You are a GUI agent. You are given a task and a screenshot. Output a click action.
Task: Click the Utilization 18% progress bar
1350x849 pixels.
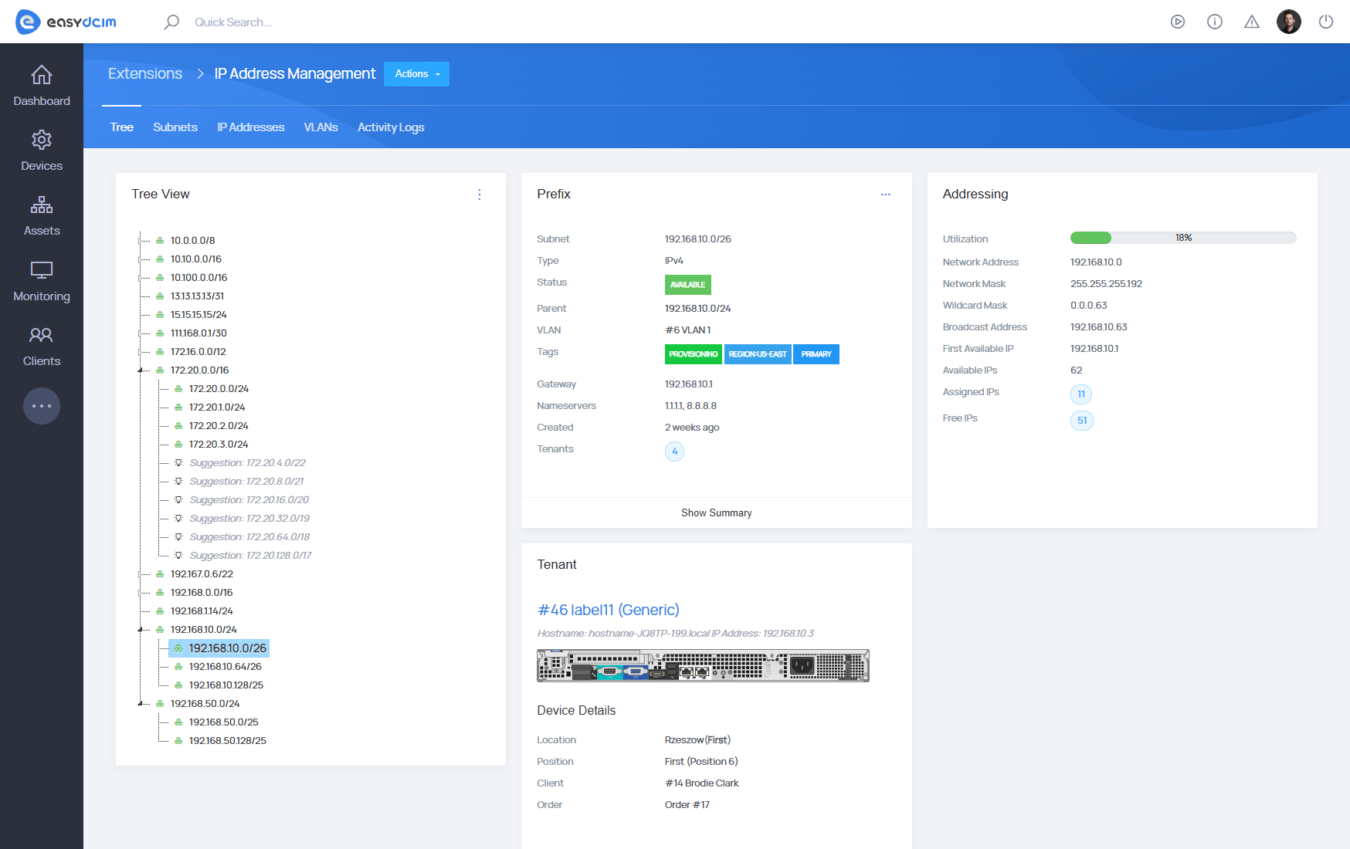[x=1182, y=238]
